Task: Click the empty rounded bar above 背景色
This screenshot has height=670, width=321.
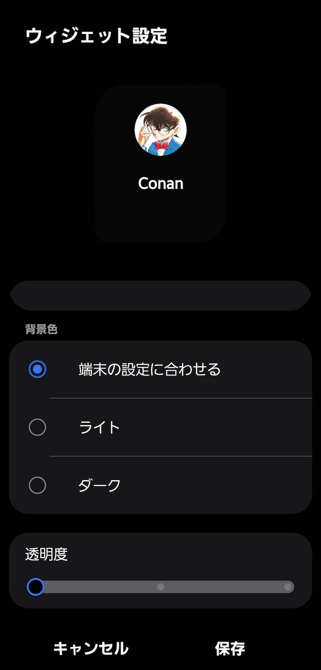Action: 160,295
